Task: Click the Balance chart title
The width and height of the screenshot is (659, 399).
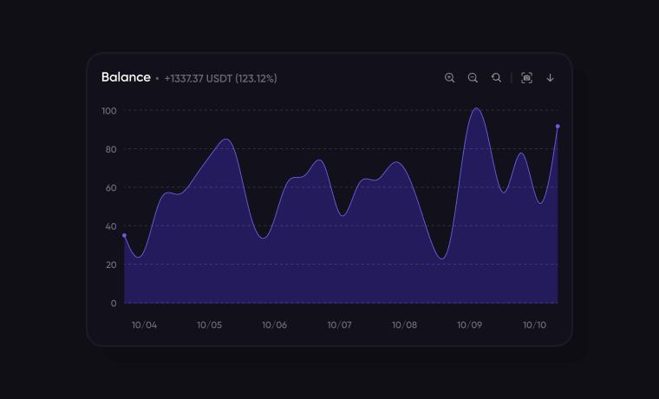Action: [126, 77]
